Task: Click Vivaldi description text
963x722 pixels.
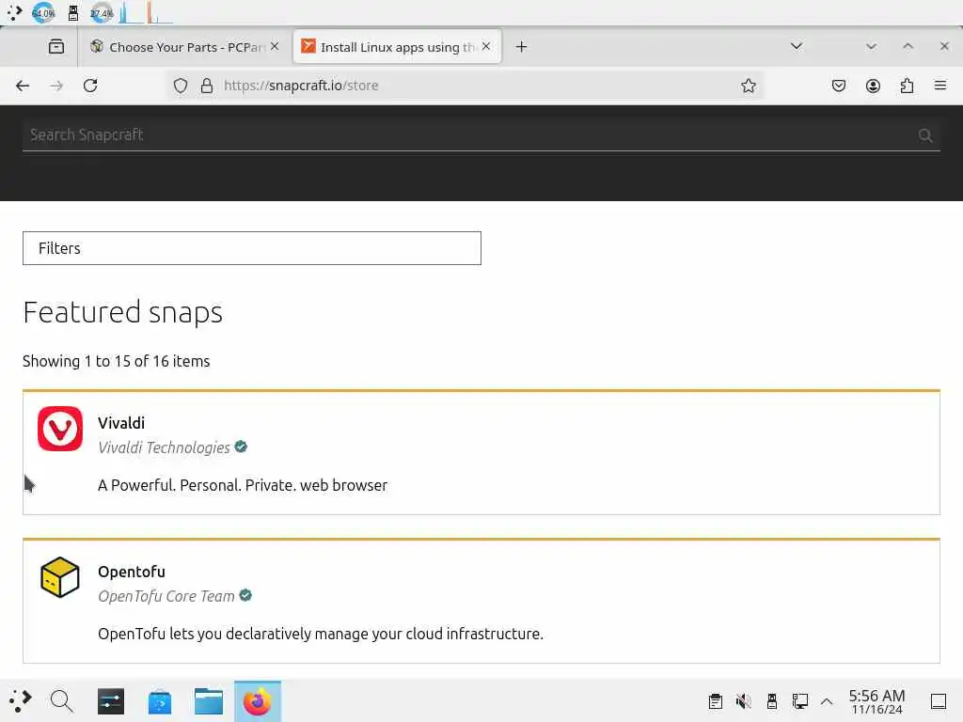Action: coord(243,485)
